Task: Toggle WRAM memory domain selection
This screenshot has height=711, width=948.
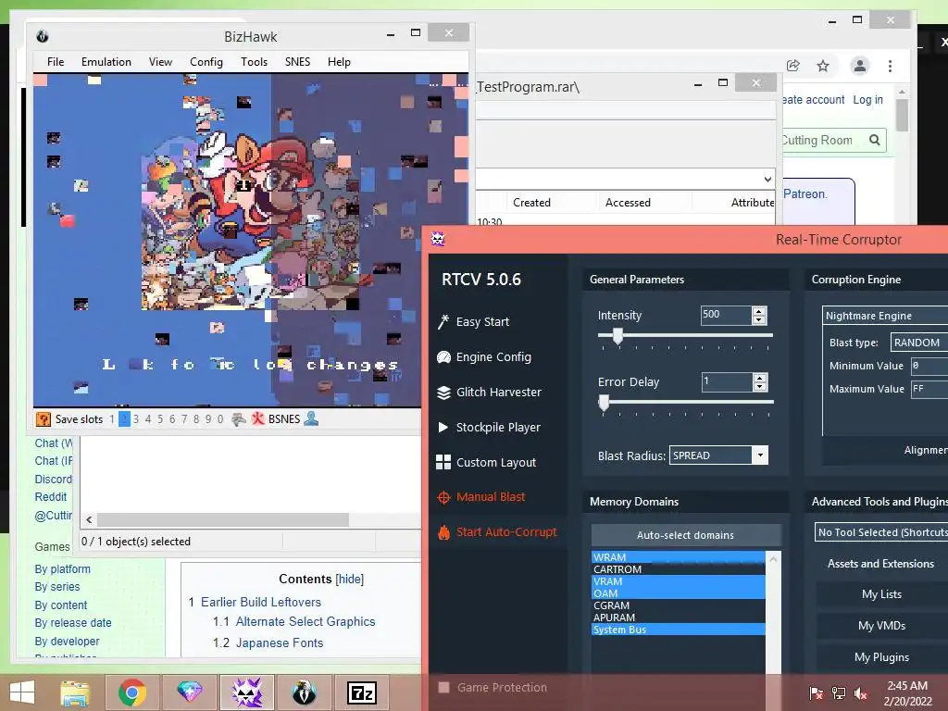Action: [679, 557]
